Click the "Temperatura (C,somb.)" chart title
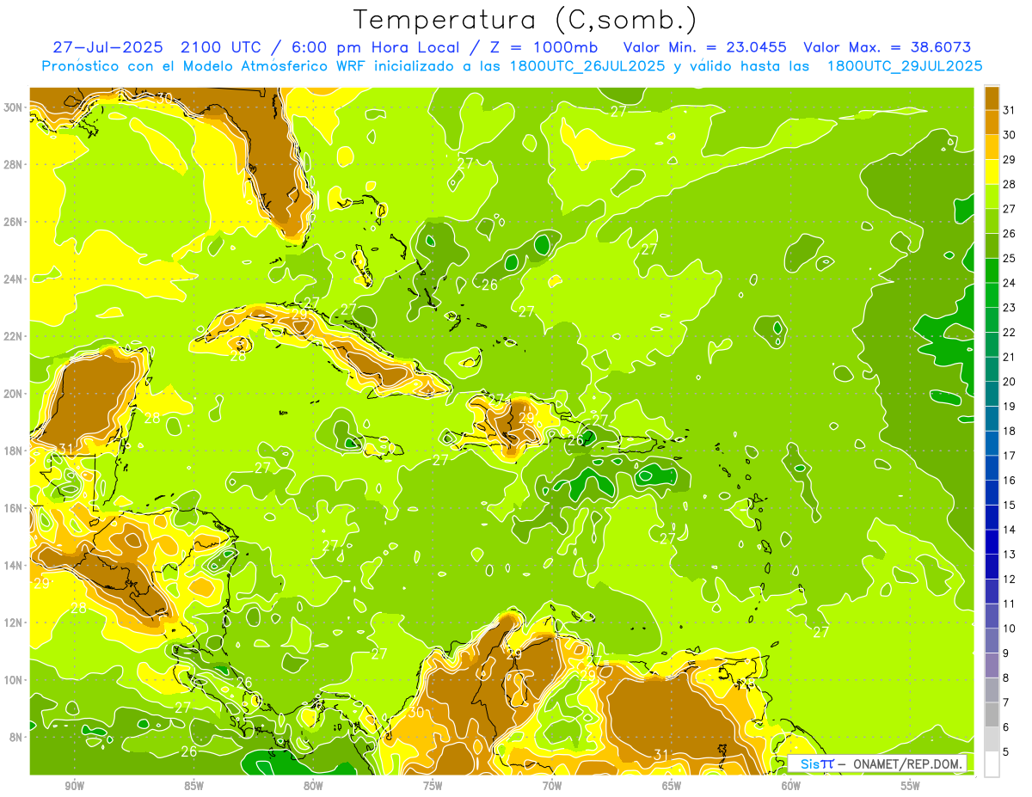Screen dimensions: 1032x797 tap(525, 20)
